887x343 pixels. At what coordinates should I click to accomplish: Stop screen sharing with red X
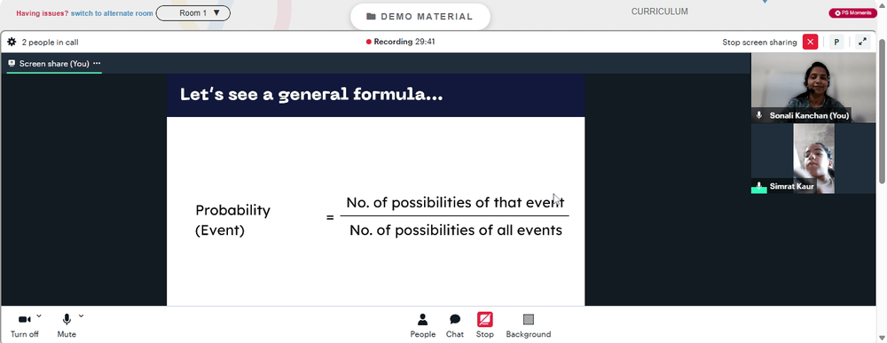coord(810,42)
